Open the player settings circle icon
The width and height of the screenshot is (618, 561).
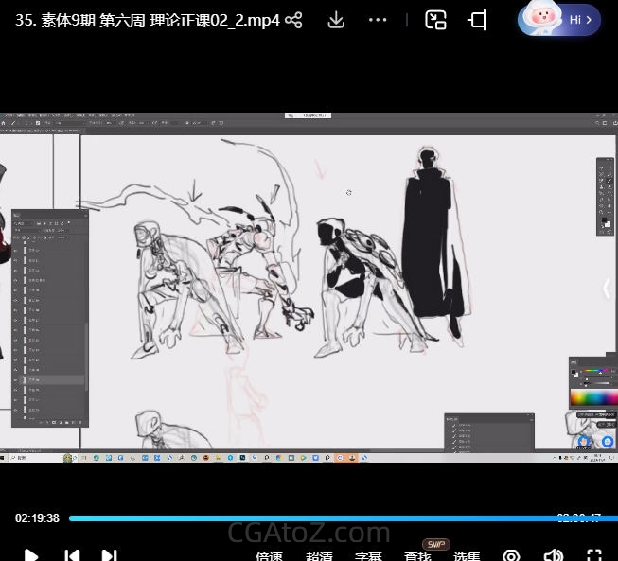click(511, 555)
